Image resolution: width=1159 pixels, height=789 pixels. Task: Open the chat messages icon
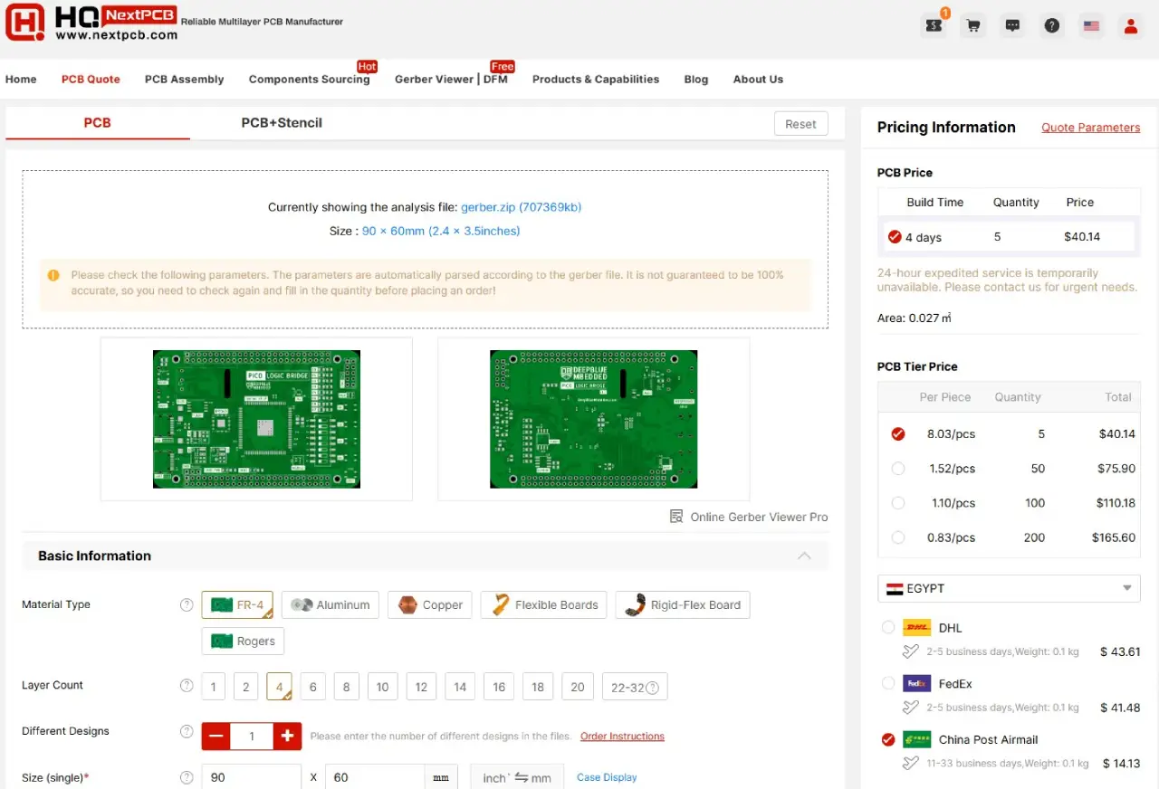(x=1012, y=25)
